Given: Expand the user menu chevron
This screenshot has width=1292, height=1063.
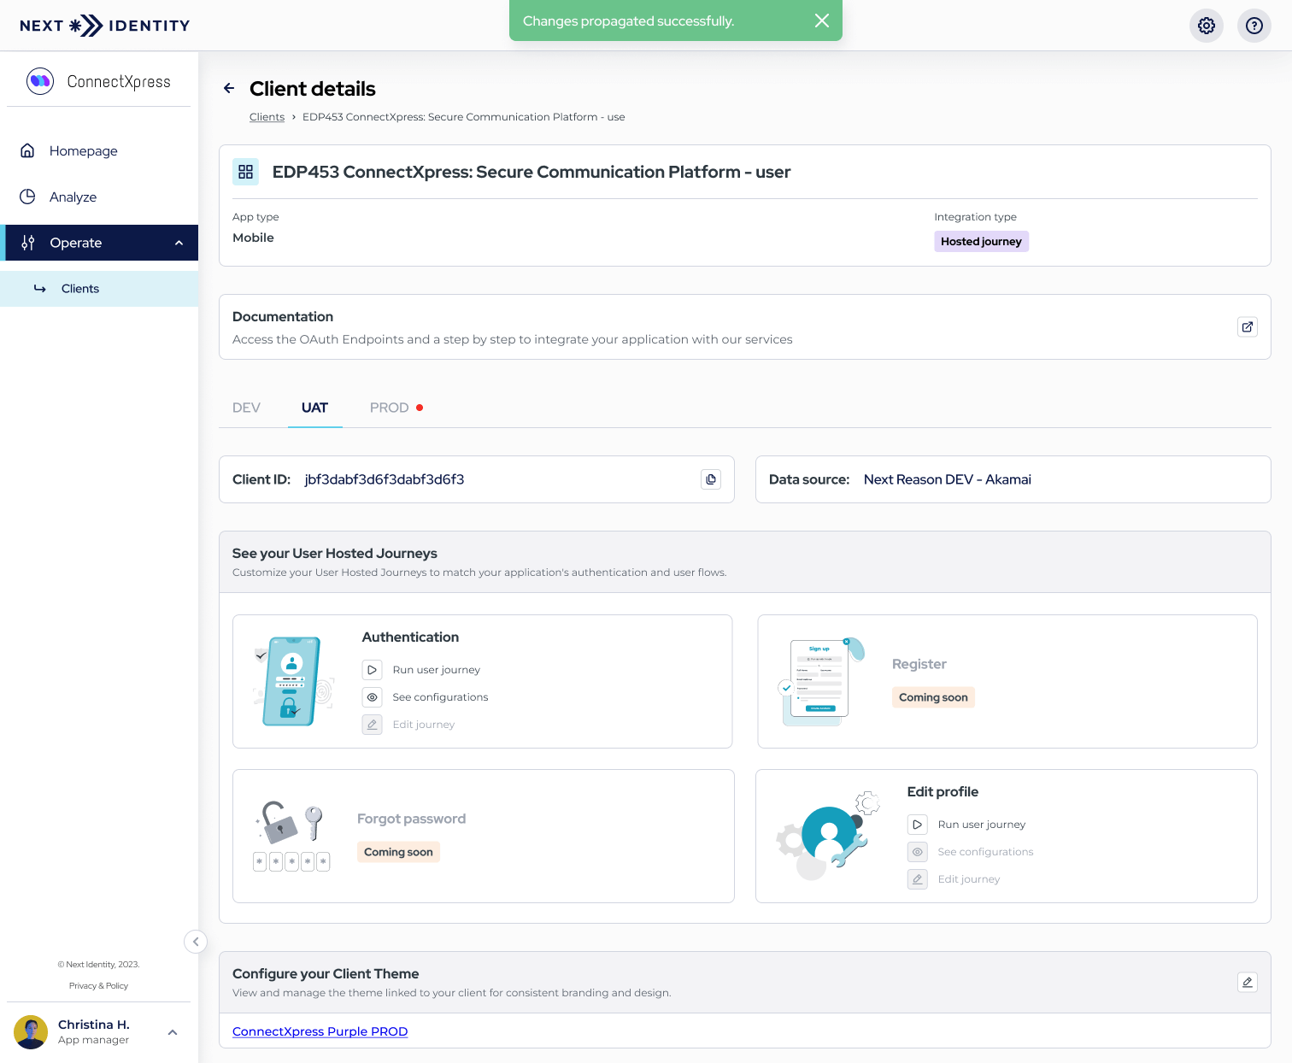Looking at the screenshot, I should (173, 1032).
